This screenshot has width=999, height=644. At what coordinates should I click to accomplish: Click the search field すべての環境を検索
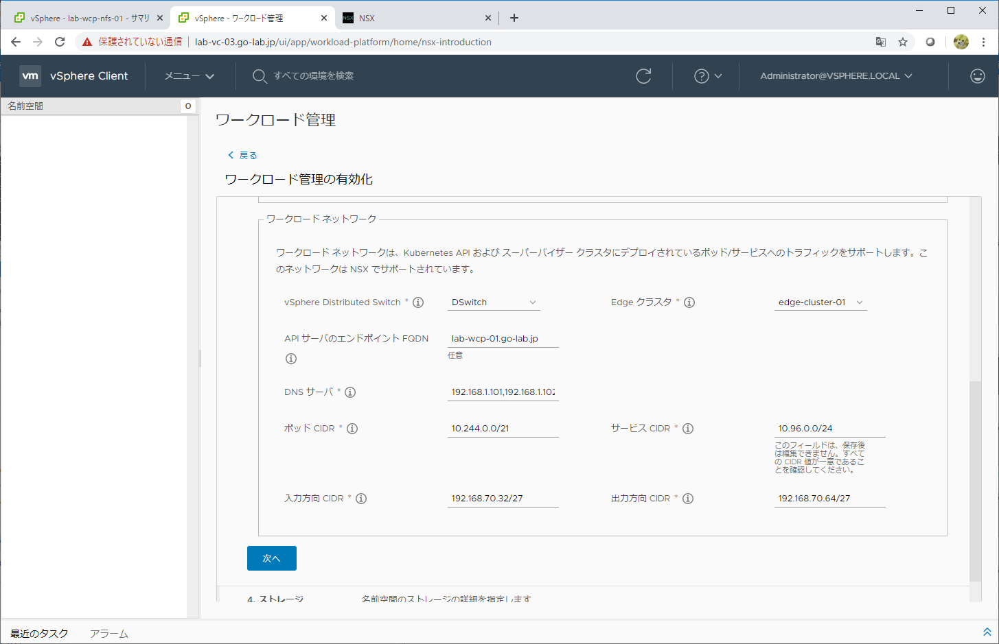313,76
